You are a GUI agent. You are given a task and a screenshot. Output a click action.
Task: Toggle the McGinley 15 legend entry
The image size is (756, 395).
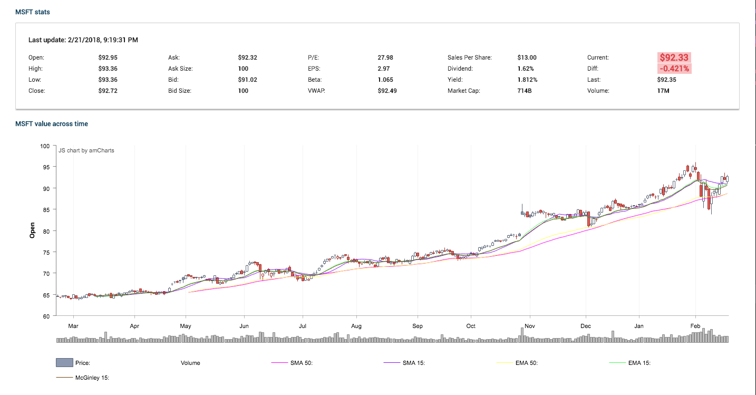pyautogui.click(x=82, y=378)
